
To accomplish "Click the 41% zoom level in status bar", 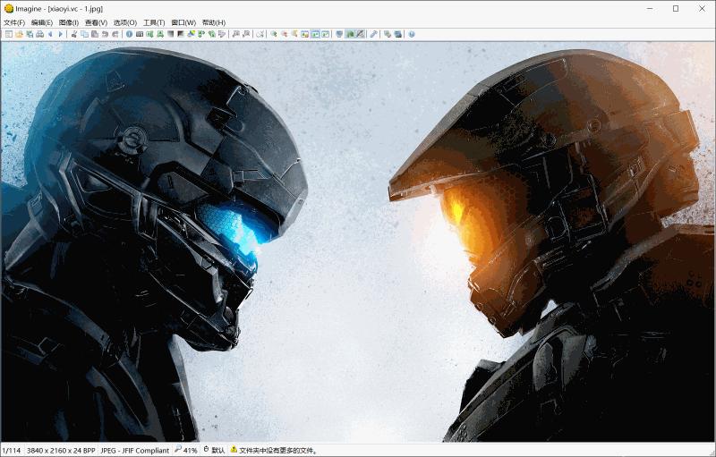I will [x=190, y=450].
